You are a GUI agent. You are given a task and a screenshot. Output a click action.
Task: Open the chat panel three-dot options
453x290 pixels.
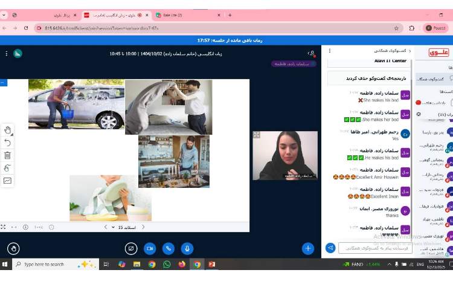coord(330,51)
